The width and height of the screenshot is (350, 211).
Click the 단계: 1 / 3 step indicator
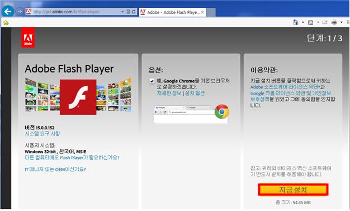tap(324, 38)
